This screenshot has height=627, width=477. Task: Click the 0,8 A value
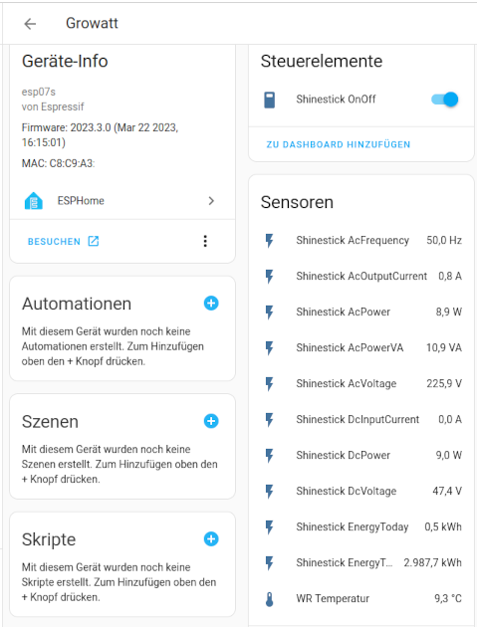(450, 276)
